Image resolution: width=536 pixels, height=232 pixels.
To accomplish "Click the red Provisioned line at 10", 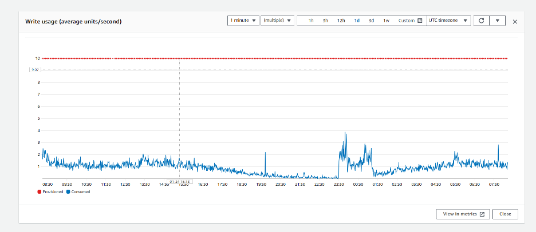I will pos(274,58).
